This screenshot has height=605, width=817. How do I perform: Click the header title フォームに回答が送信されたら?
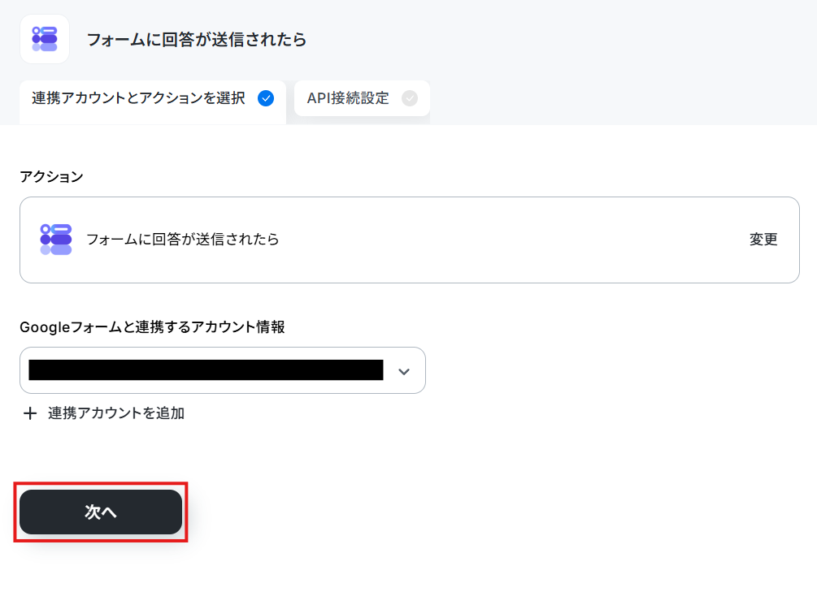(197, 40)
